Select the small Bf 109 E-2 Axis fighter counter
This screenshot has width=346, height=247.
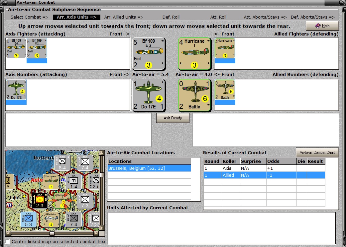coord(37,48)
